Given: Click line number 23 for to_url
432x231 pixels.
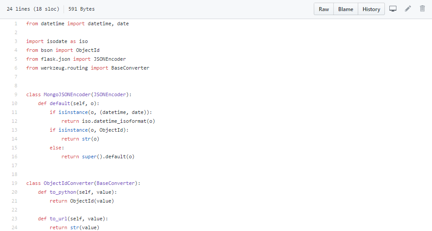Looking at the screenshot, I should pyautogui.click(x=14, y=219).
